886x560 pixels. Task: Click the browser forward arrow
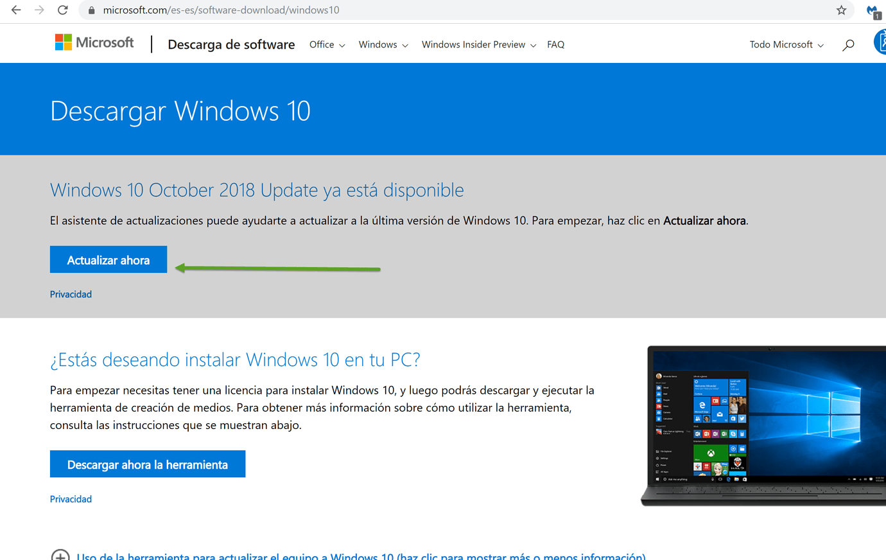39,10
